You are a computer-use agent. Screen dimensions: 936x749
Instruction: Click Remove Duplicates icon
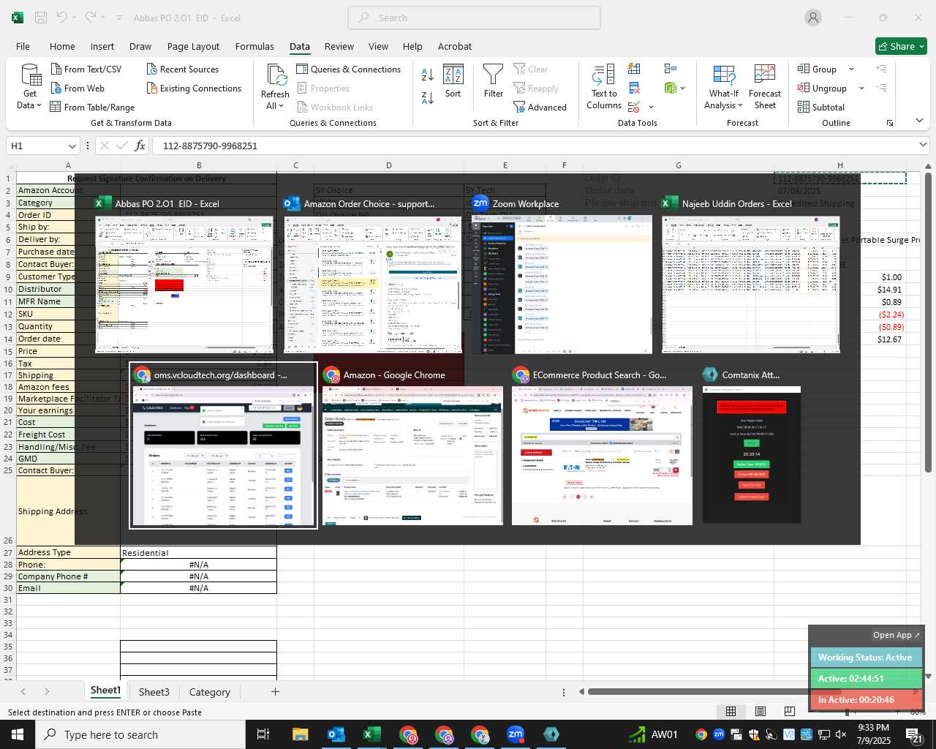[635, 88]
